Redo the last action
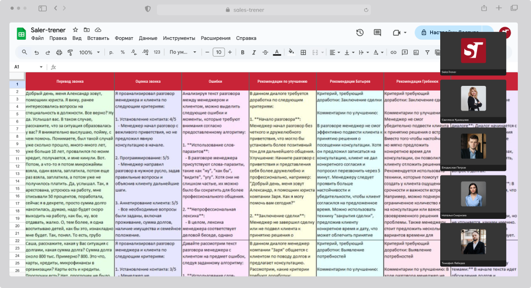This screenshot has width=531, height=288. (x=48, y=52)
